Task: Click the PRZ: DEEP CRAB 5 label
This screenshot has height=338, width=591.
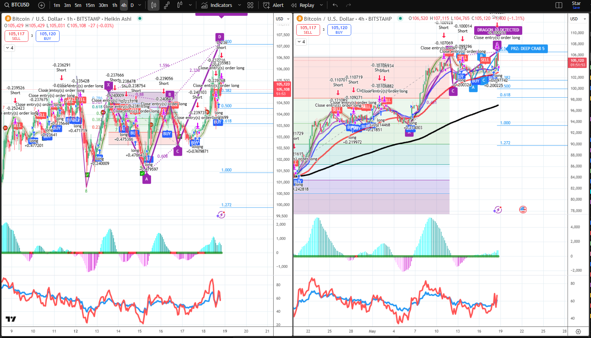Action: 528,49
